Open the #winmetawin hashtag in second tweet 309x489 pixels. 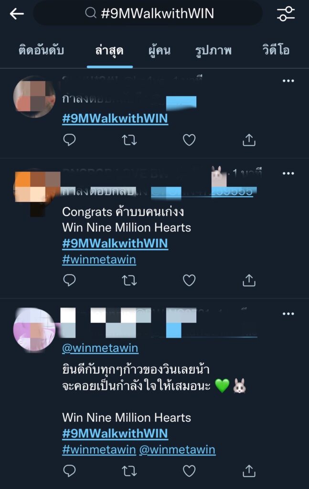click(x=99, y=259)
